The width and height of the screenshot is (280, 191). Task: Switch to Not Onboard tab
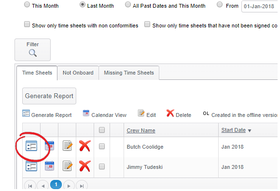tap(78, 73)
